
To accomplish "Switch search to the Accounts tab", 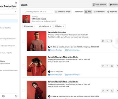I will (112, 12).
